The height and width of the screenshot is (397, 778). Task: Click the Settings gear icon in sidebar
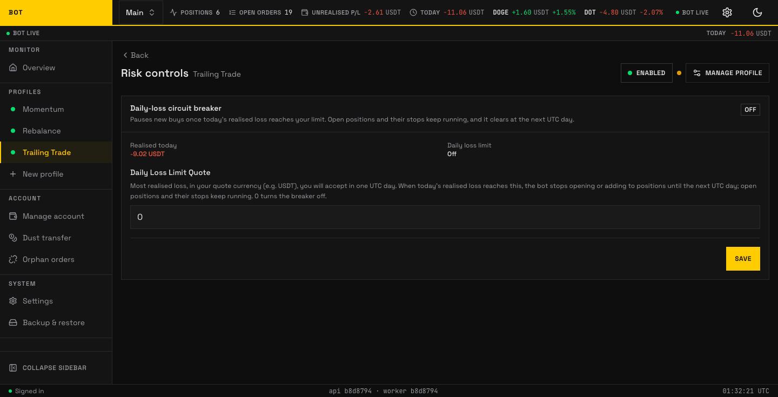click(13, 301)
